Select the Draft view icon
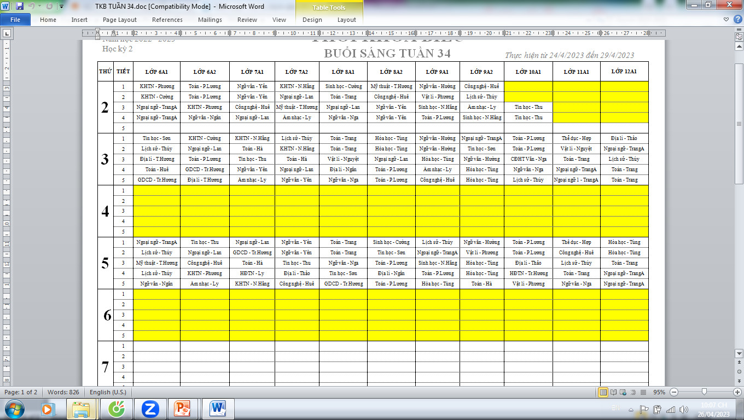Viewport: 744px width, 420px height. pos(642,392)
